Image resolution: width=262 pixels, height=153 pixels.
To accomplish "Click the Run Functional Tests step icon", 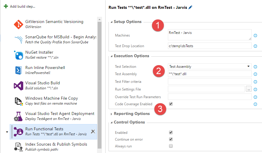I will [19, 132].
